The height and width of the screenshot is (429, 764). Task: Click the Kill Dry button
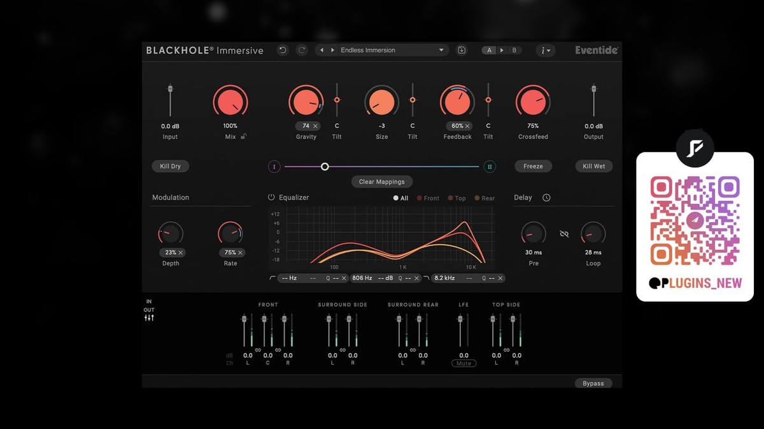tap(171, 167)
